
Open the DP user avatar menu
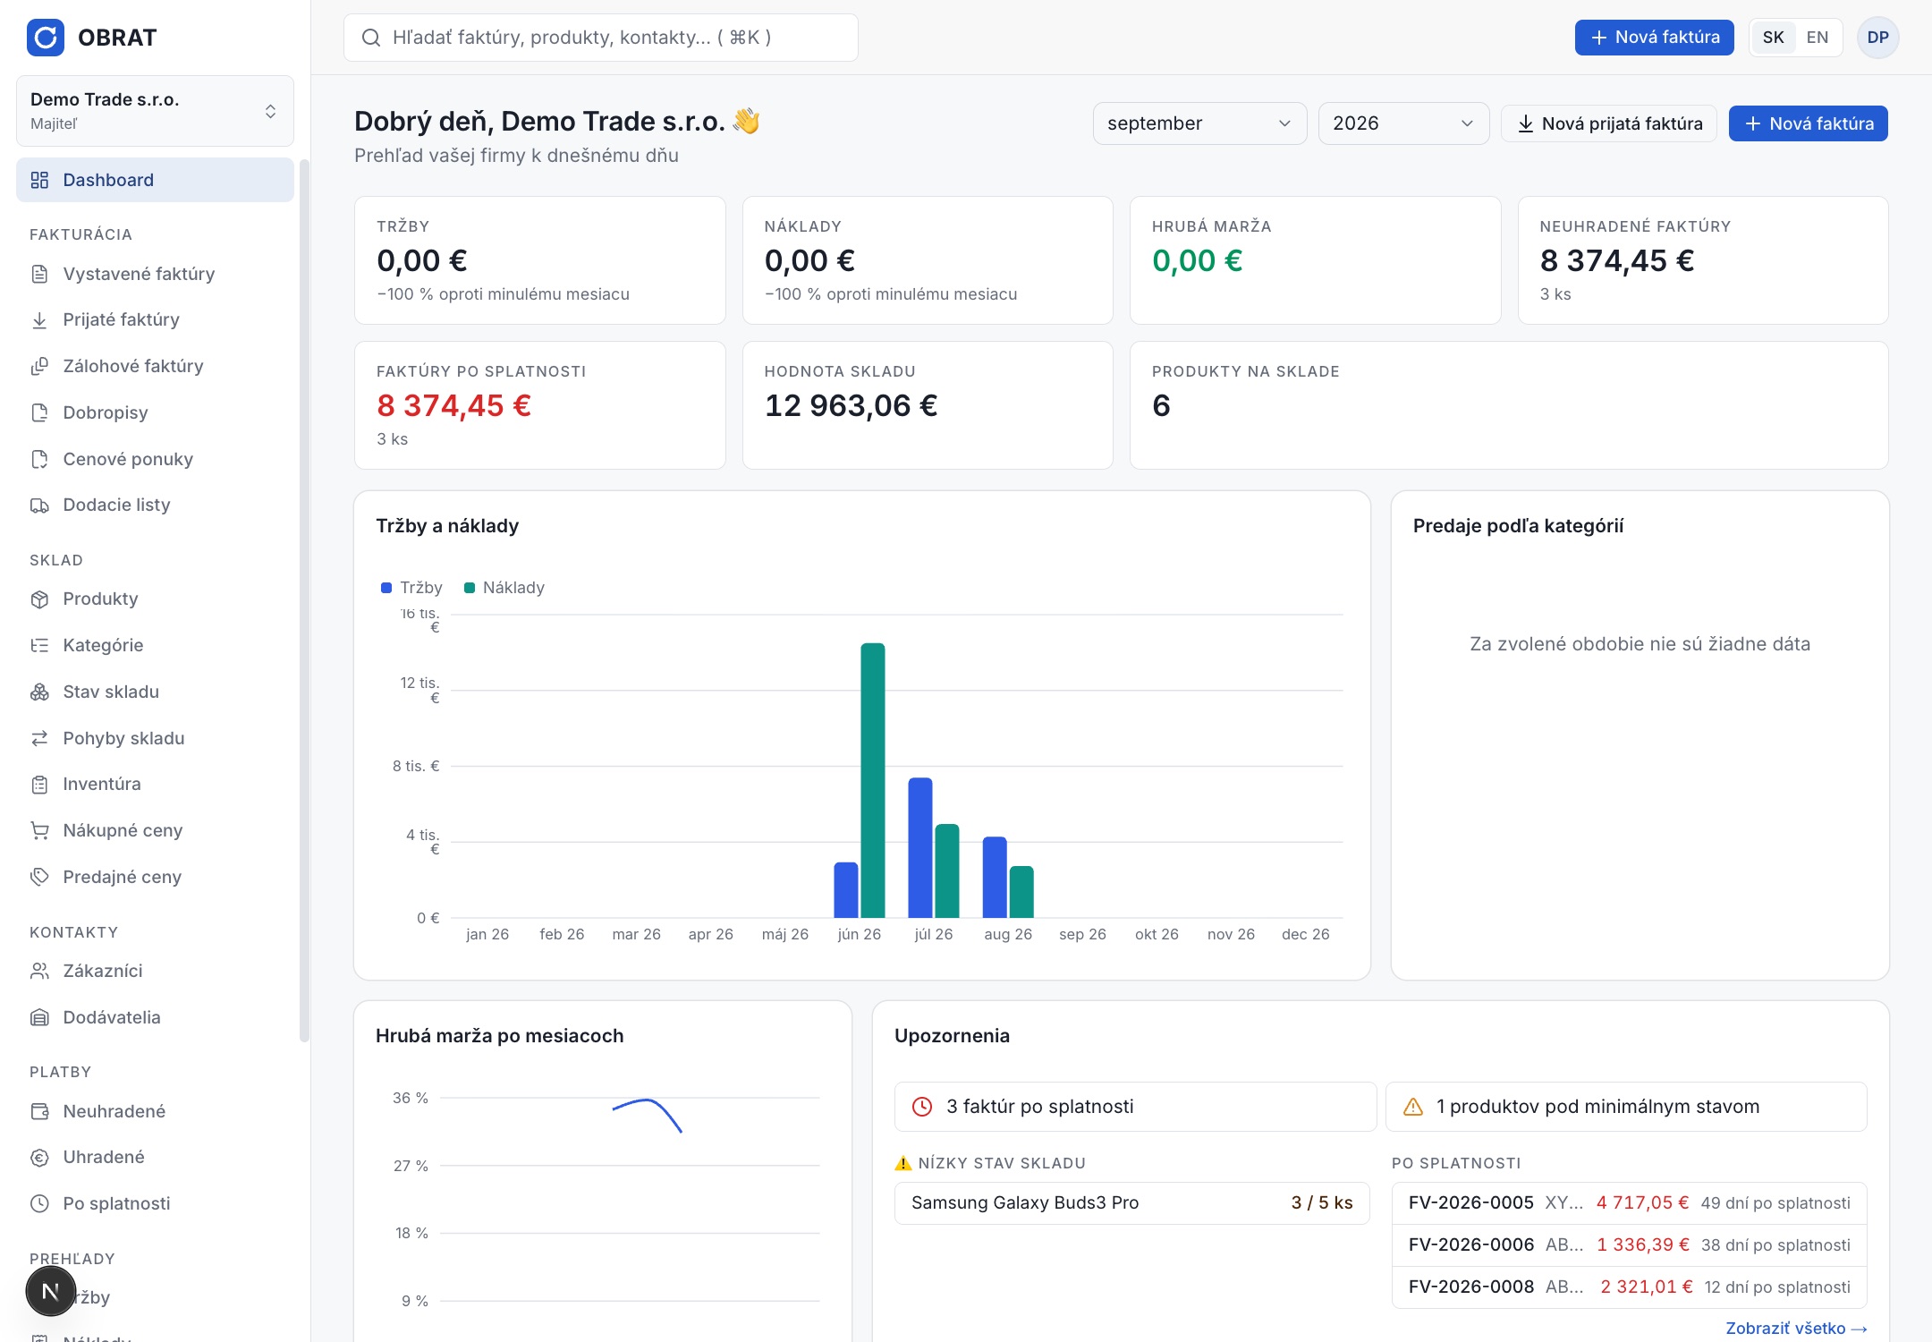click(1877, 38)
